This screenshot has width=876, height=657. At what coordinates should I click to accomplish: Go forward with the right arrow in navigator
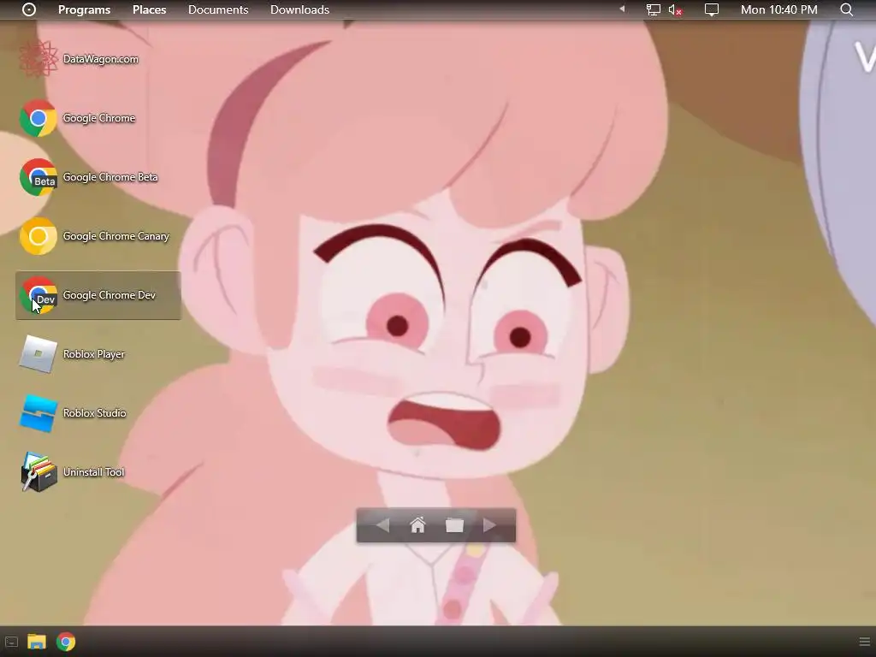tap(489, 525)
